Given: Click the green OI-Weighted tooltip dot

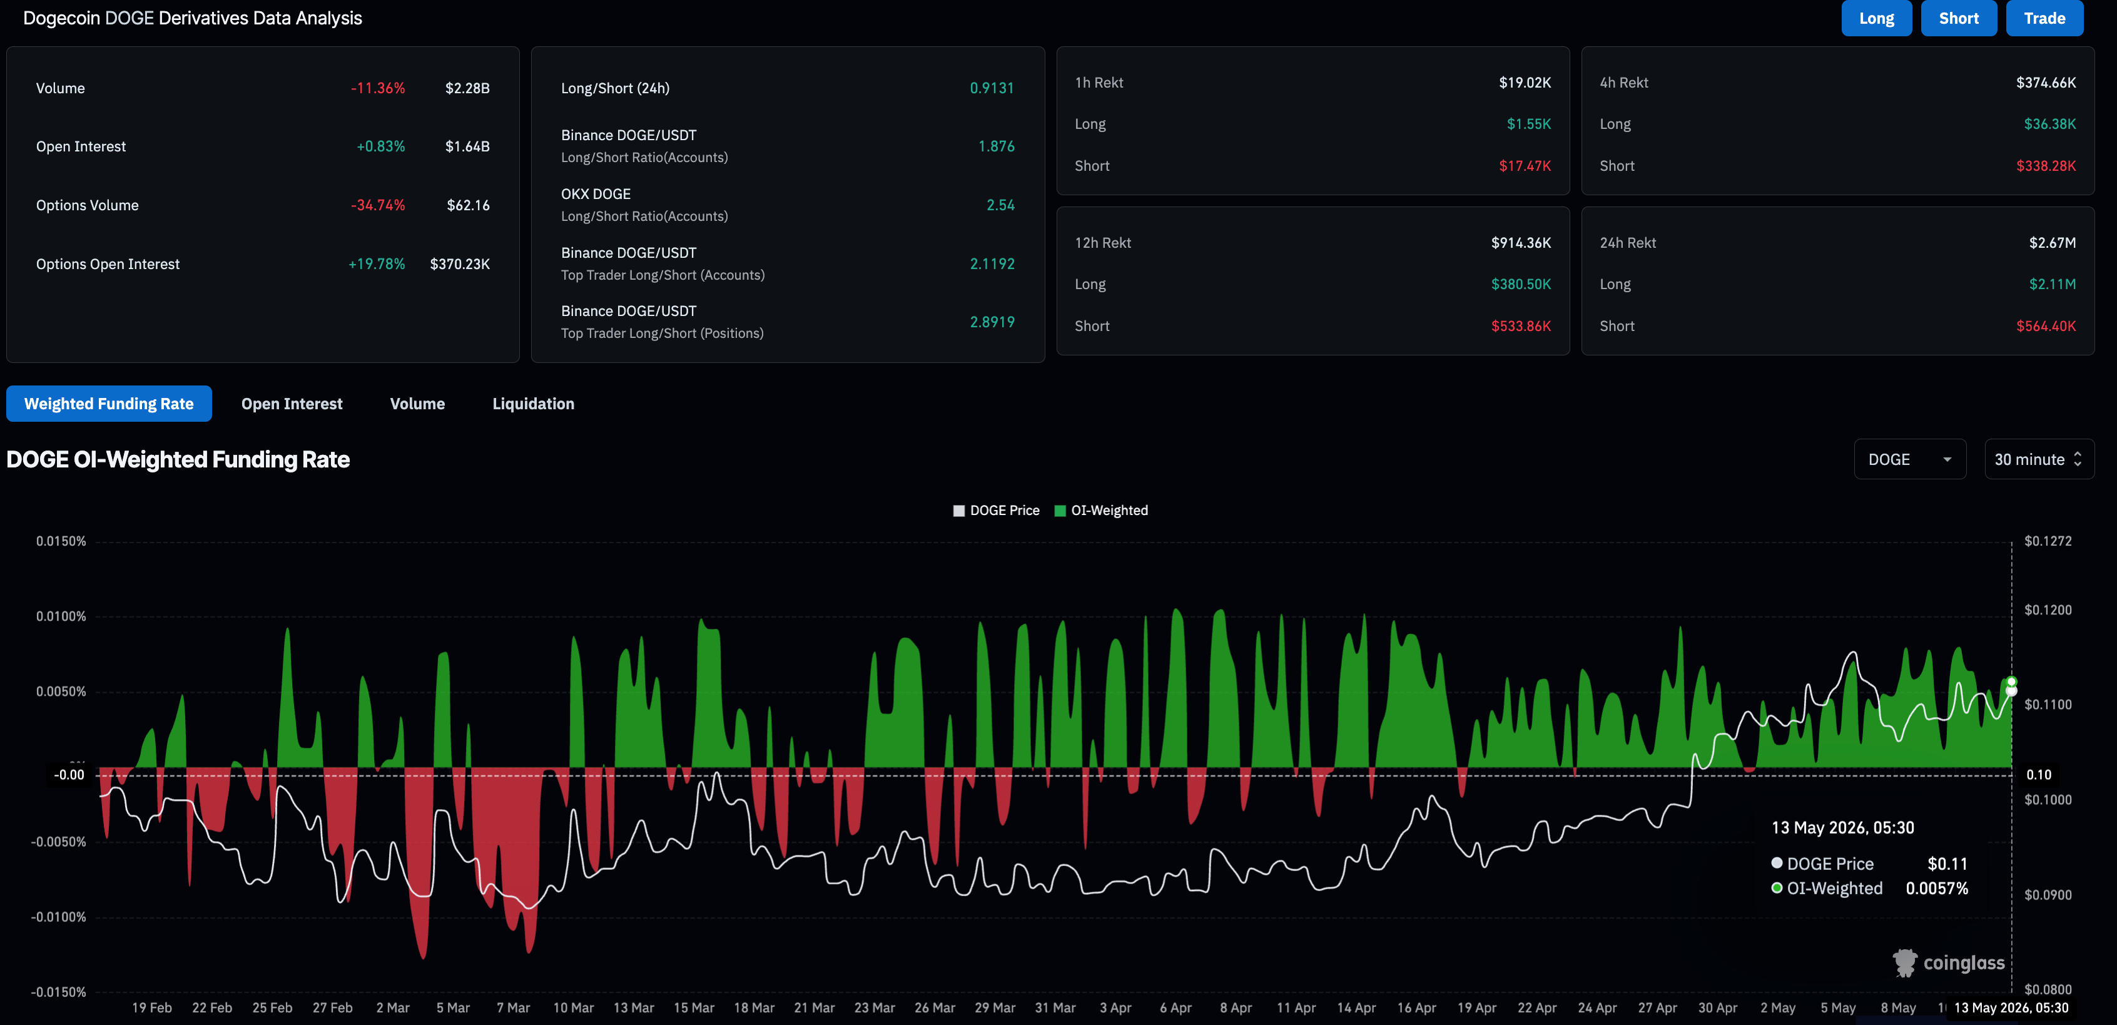Looking at the screenshot, I should pyautogui.click(x=1777, y=888).
